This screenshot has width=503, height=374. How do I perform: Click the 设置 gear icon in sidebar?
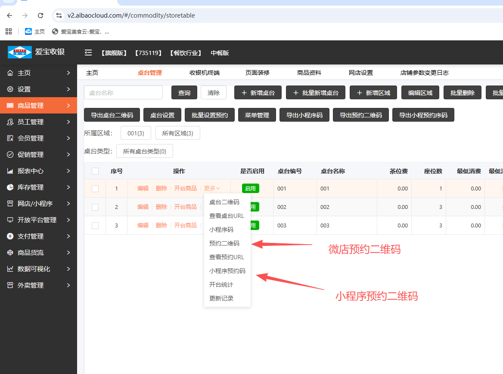point(10,89)
